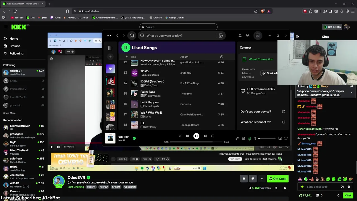
Task: Sort Liked Songs by the duration clock column
Action: (221, 57)
